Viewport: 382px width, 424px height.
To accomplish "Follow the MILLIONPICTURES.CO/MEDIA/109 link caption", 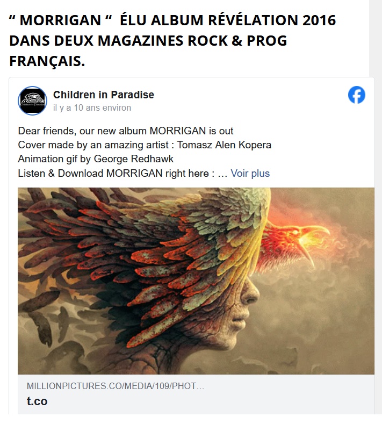I will 115,386.
